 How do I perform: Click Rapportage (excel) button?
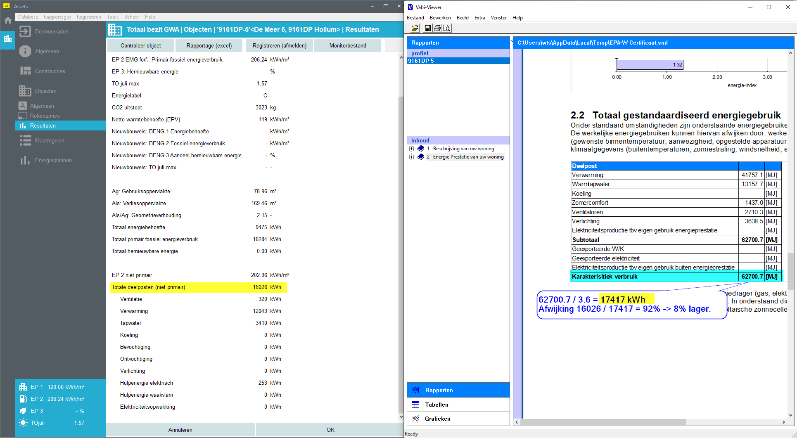coord(209,45)
